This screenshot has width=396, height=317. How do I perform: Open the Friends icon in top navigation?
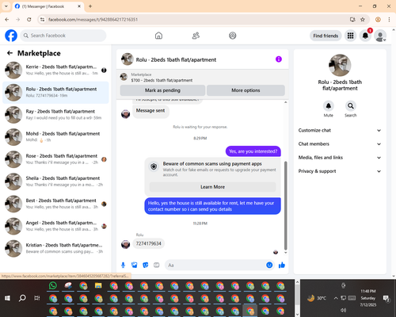click(196, 36)
